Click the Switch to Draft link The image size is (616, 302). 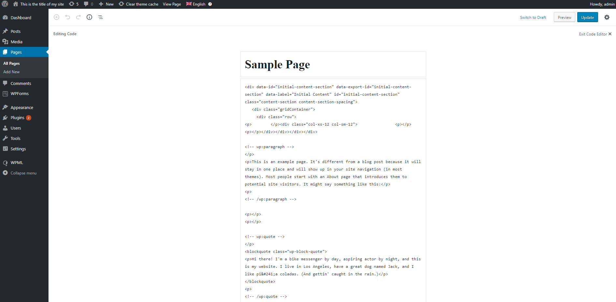pos(533,18)
